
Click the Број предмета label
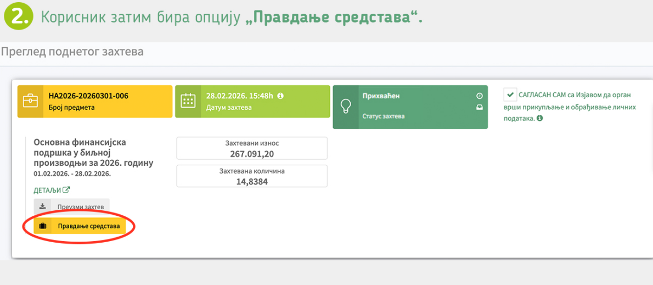[x=72, y=107]
